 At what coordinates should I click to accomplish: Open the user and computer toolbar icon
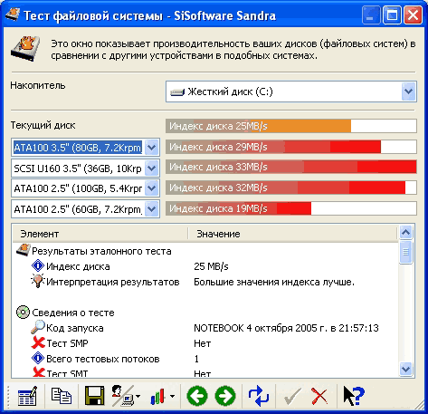(123, 396)
